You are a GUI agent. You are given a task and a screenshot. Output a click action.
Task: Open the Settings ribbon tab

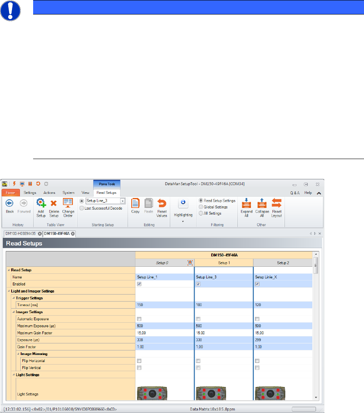click(30, 193)
